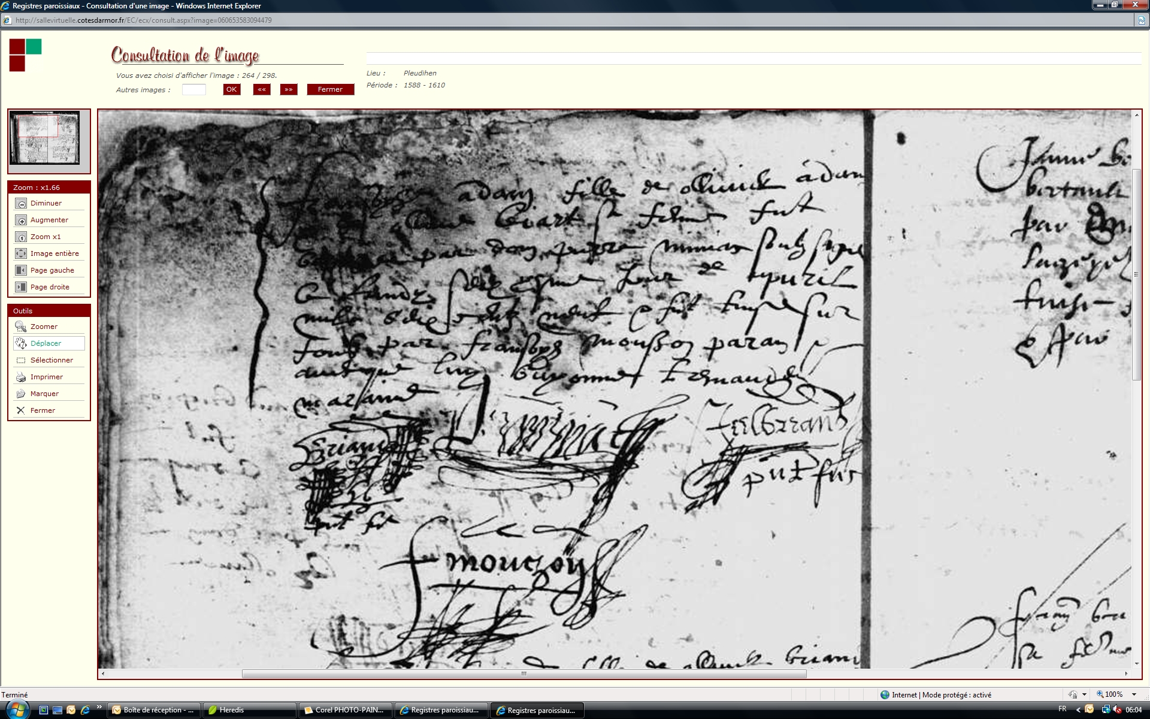This screenshot has width=1150, height=719.
Task: Click the Augmenter zoom-in icon
Action: pos(21,220)
